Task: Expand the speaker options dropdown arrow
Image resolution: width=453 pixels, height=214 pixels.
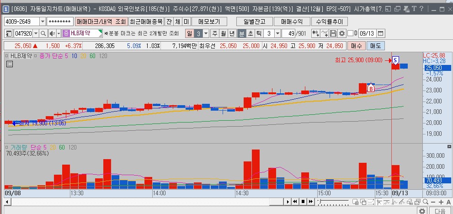Action: click(59, 33)
